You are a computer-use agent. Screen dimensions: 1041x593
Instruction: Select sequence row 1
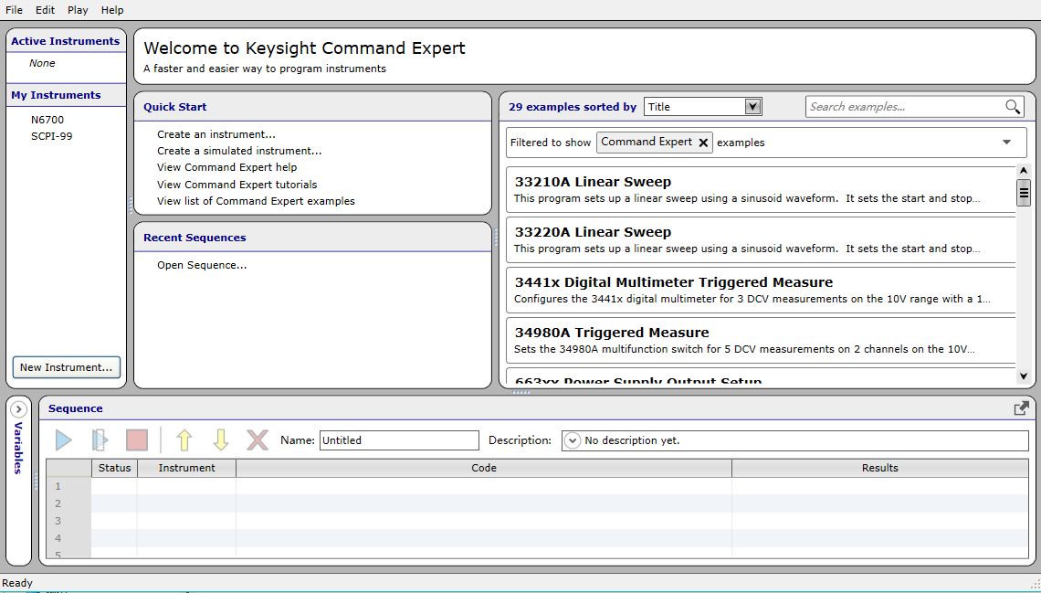coord(537,486)
